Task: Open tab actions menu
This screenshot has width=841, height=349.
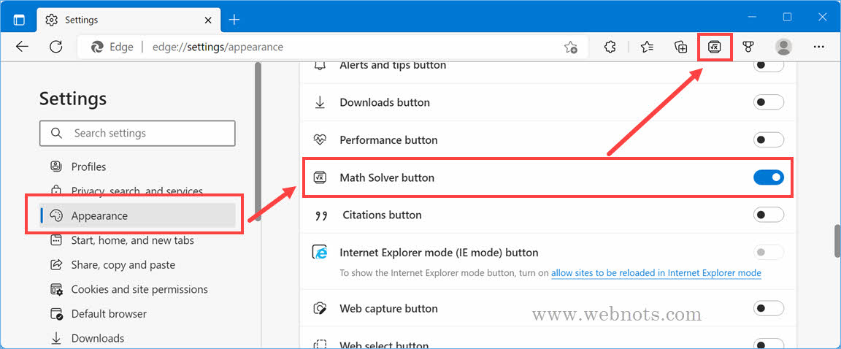Action: [19, 20]
